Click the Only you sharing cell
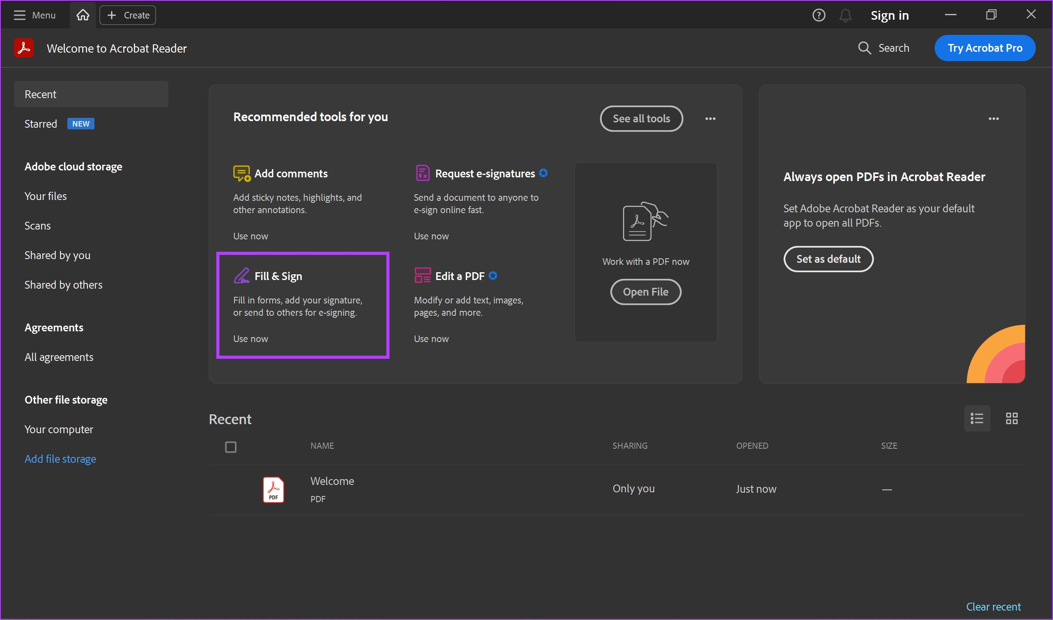Image resolution: width=1053 pixels, height=620 pixels. 633,489
